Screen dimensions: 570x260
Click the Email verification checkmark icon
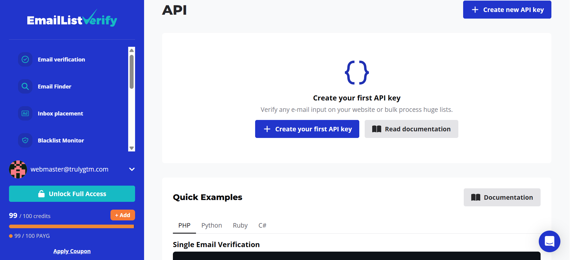25,59
